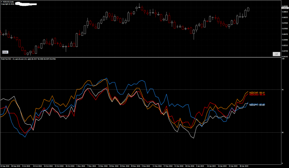Click the Copyright 2016 text label

tap(8, 4)
